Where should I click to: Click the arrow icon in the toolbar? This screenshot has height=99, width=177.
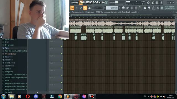pos(76,8)
